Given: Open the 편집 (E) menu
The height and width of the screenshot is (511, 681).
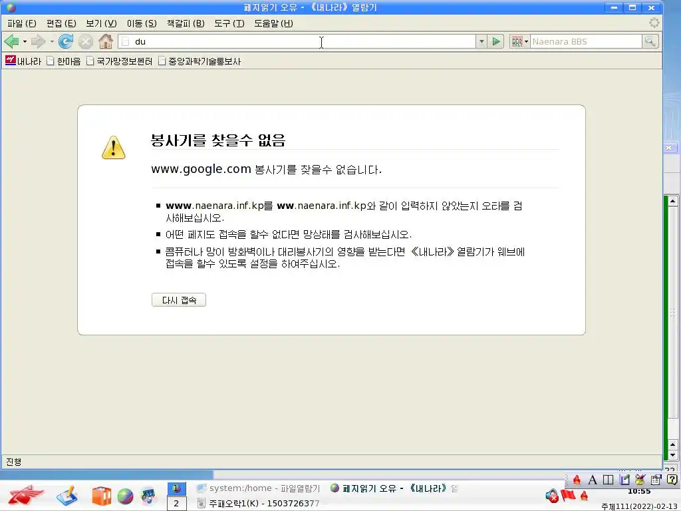Looking at the screenshot, I should coord(61,23).
